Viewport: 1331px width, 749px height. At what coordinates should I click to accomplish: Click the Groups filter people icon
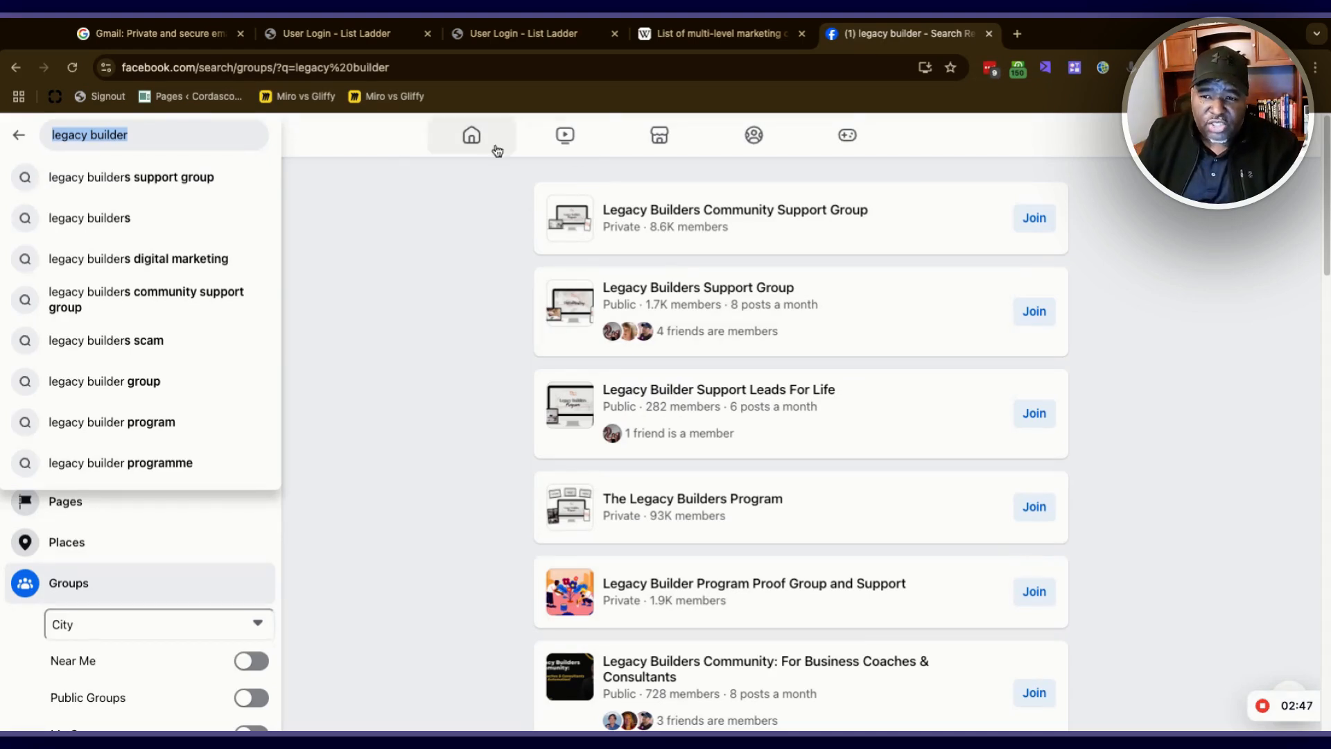(x=25, y=583)
